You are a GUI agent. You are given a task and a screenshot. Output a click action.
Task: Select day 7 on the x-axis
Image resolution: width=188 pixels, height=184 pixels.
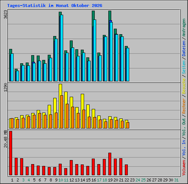45,180
